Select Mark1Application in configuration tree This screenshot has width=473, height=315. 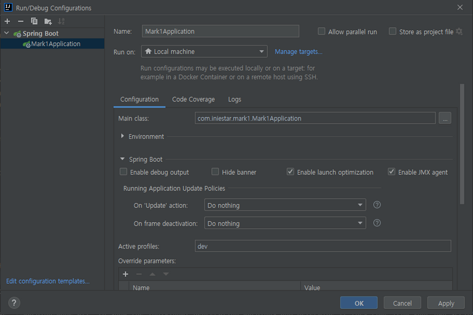pyautogui.click(x=52, y=44)
